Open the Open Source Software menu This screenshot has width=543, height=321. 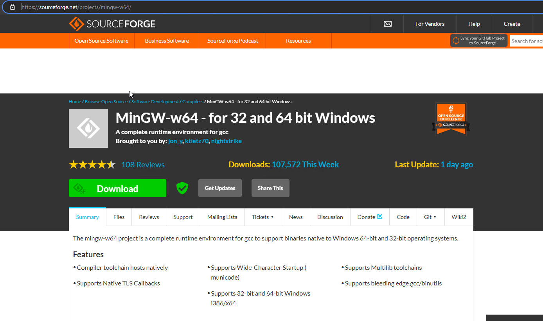pos(101,41)
